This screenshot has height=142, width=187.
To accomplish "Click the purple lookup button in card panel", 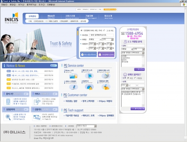I will point(106,54).
